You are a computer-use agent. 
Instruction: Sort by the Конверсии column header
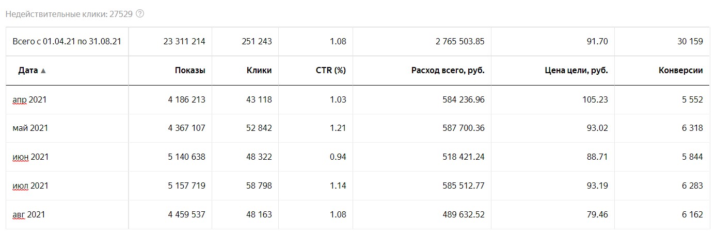pyautogui.click(x=681, y=71)
